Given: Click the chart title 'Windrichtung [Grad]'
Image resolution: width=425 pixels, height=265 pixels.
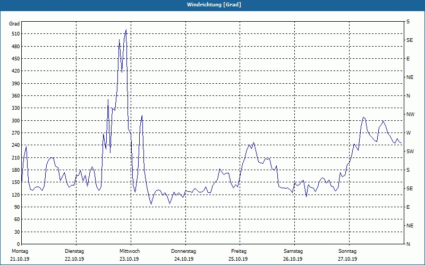Looking at the screenshot, I should point(214,5).
